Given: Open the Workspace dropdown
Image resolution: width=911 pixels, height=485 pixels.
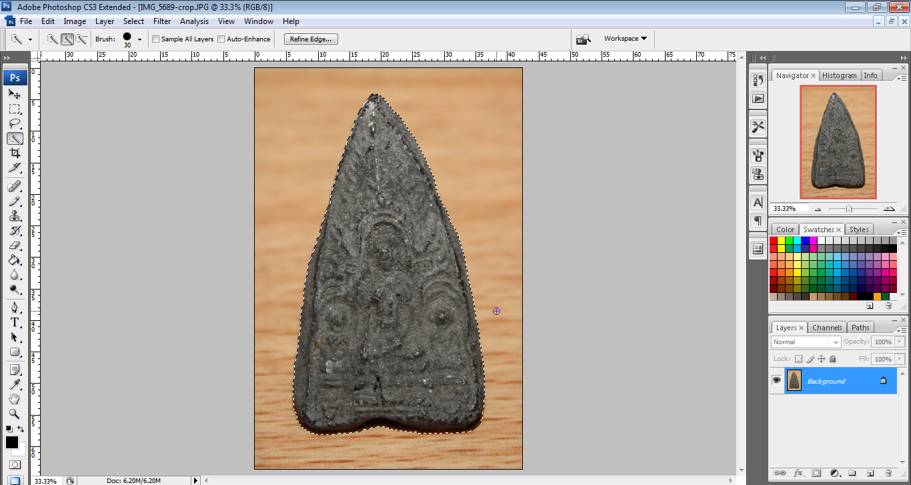Looking at the screenshot, I should 625,39.
